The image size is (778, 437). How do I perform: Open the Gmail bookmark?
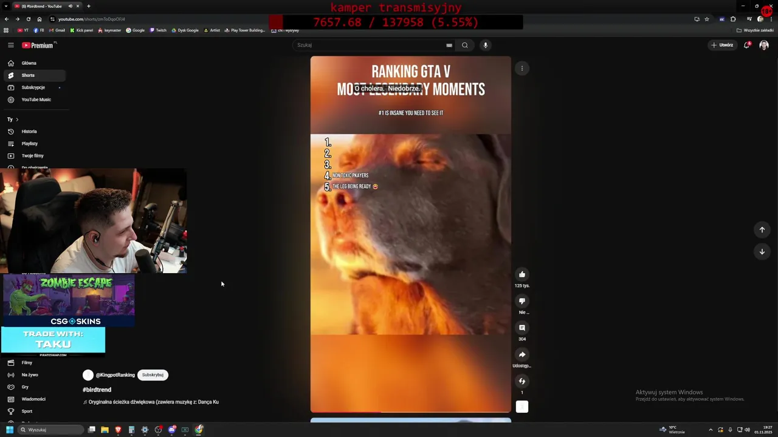pos(57,30)
